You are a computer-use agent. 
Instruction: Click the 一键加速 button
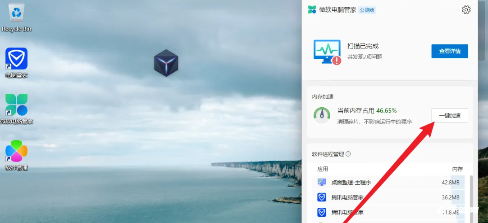[x=449, y=115]
